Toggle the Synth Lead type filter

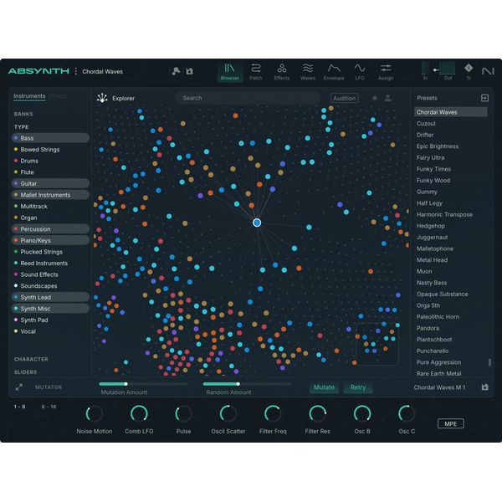click(50, 297)
